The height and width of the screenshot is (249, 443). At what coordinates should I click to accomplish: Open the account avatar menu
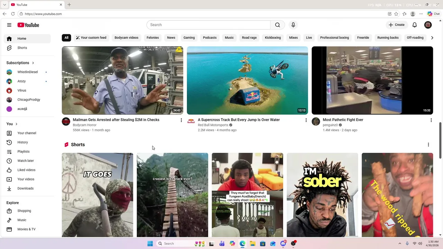(x=428, y=25)
